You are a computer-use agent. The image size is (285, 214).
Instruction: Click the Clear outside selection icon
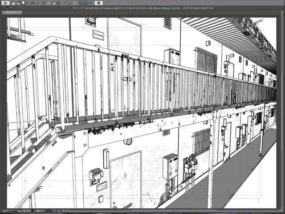tap(49, 3)
